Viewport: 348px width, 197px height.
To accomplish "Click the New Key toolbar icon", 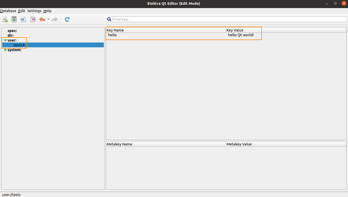I will click(x=5, y=19).
